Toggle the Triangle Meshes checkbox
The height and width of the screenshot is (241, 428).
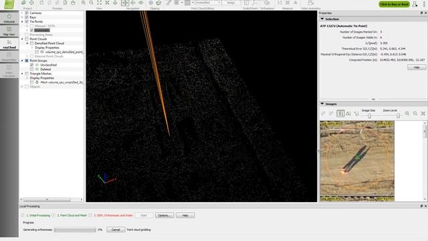click(x=27, y=74)
